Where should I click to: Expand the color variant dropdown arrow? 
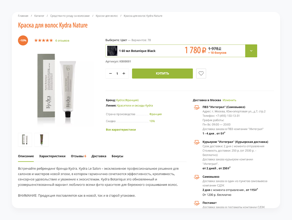[x=251, y=51]
